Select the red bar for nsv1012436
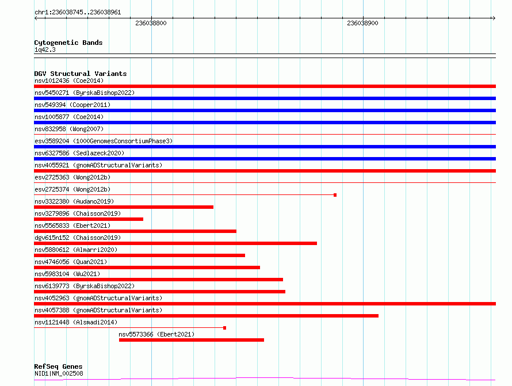The height and width of the screenshot is (386, 512). [265, 86]
